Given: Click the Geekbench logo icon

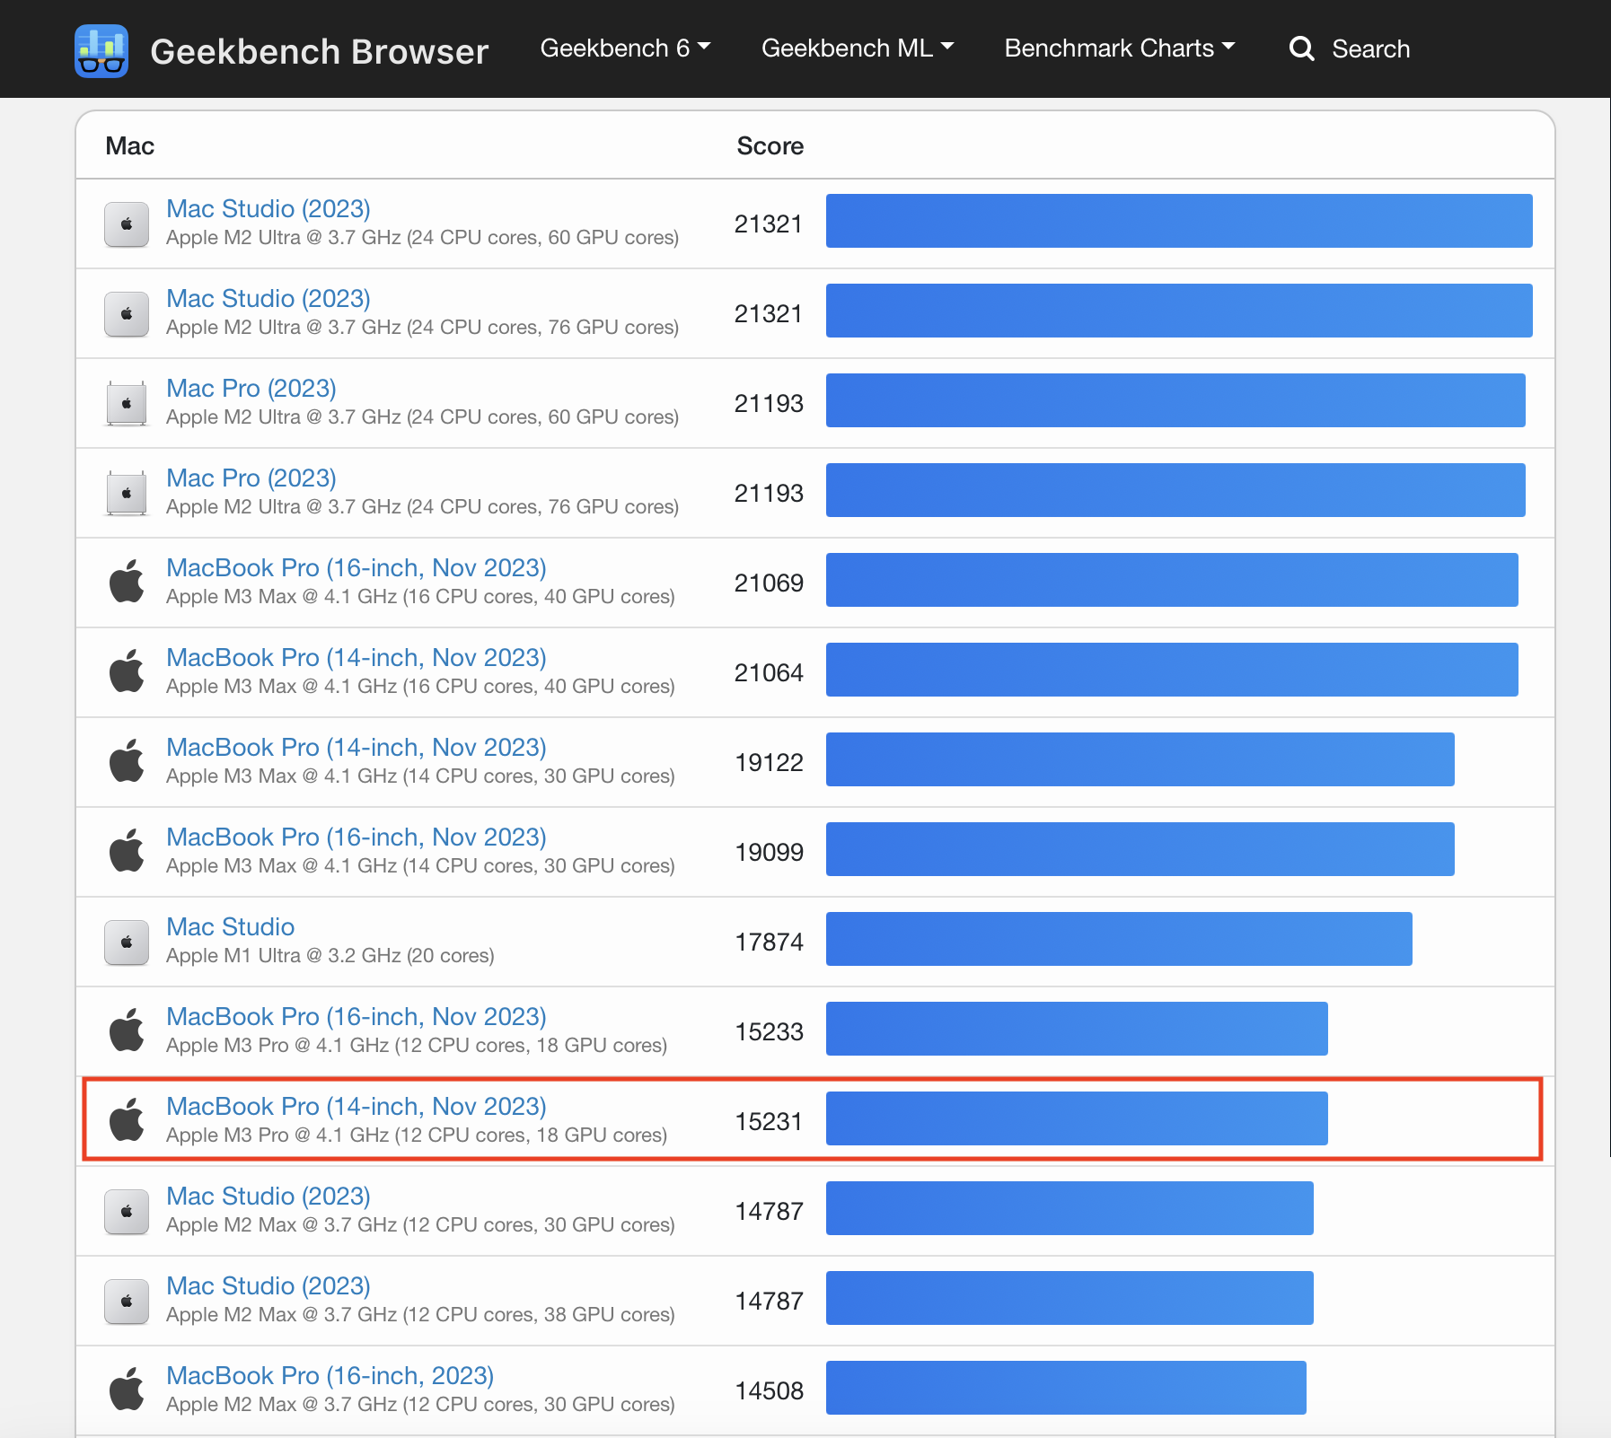Looking at the screenshot, I should (x=101, y=50).
